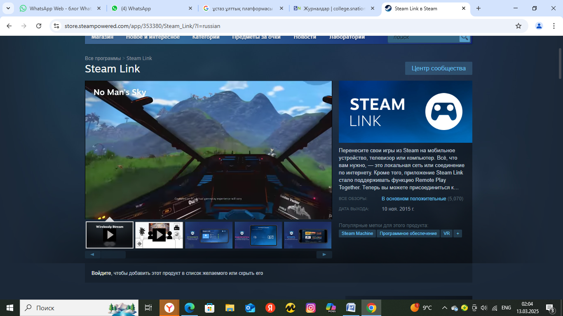This screenshot has height=316, width=563.
Task: Open 'В основном положительные' reviews link
Action: coord(414,199)
